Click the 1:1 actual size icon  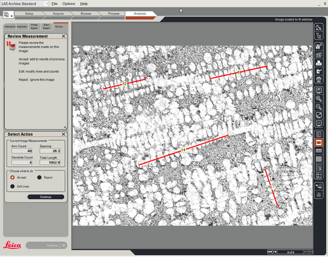pos(319,124)
